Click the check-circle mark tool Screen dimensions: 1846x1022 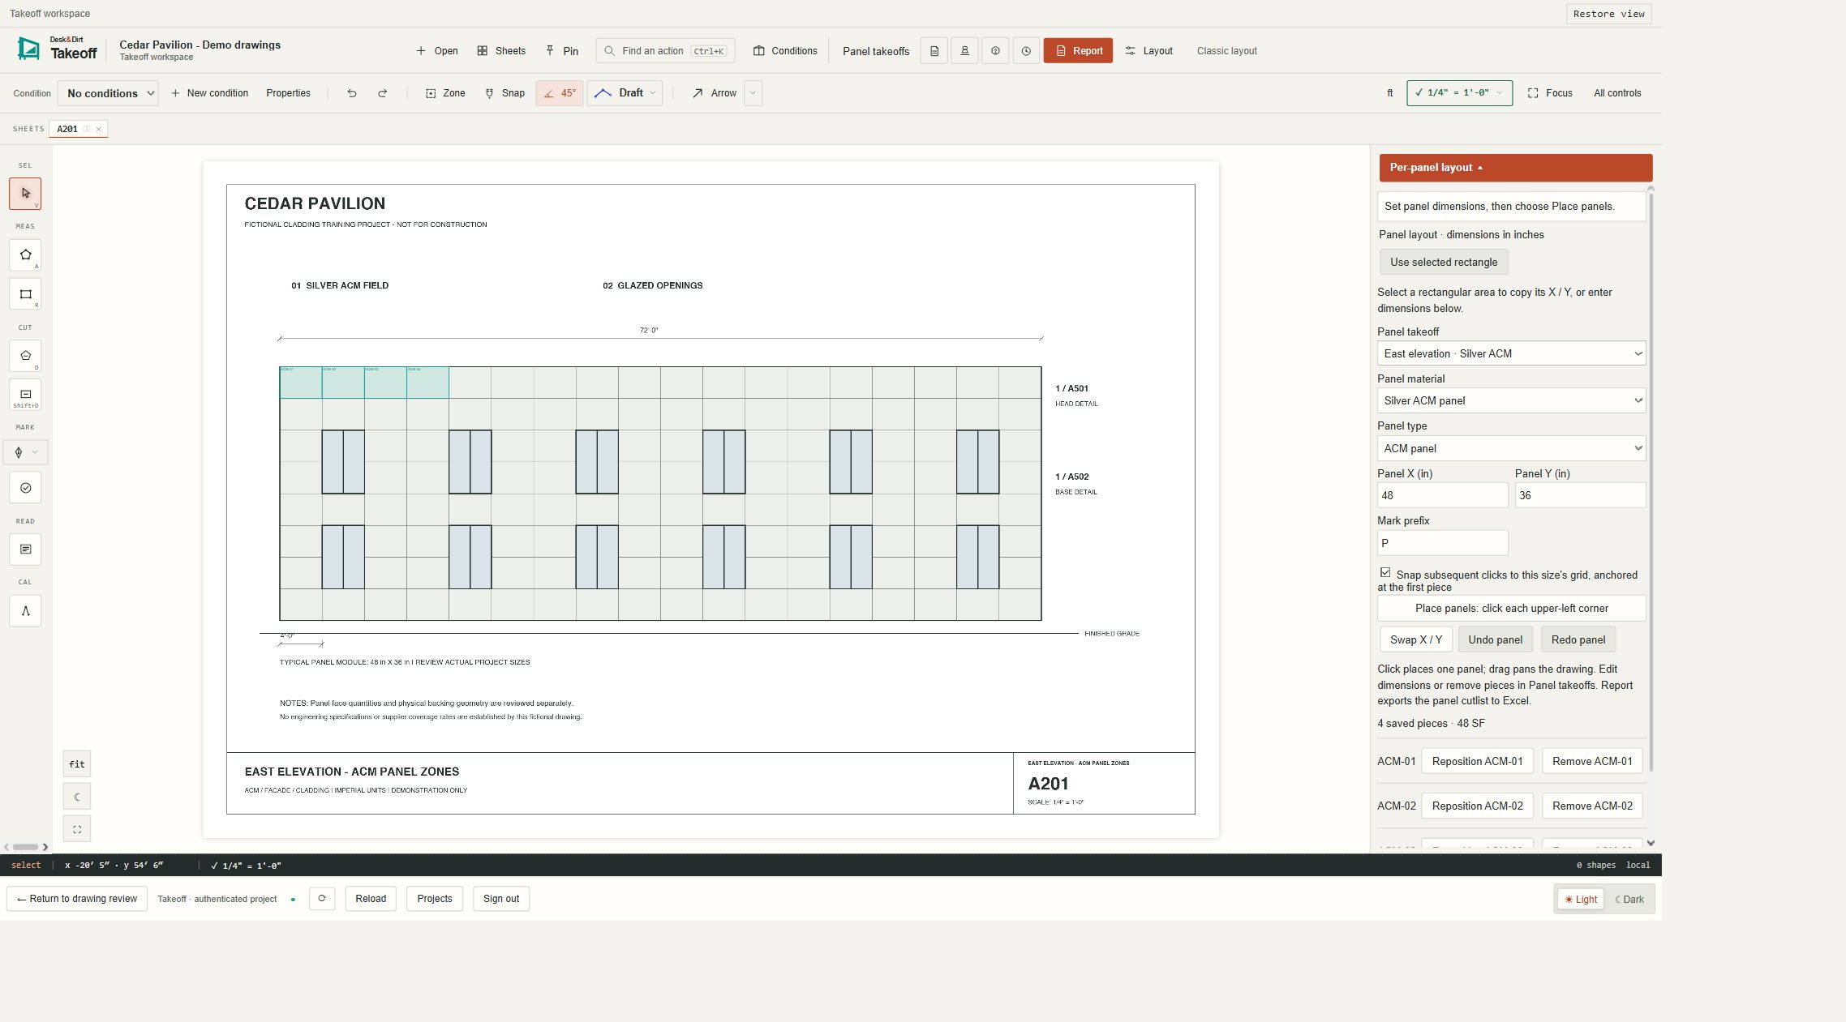25,488
